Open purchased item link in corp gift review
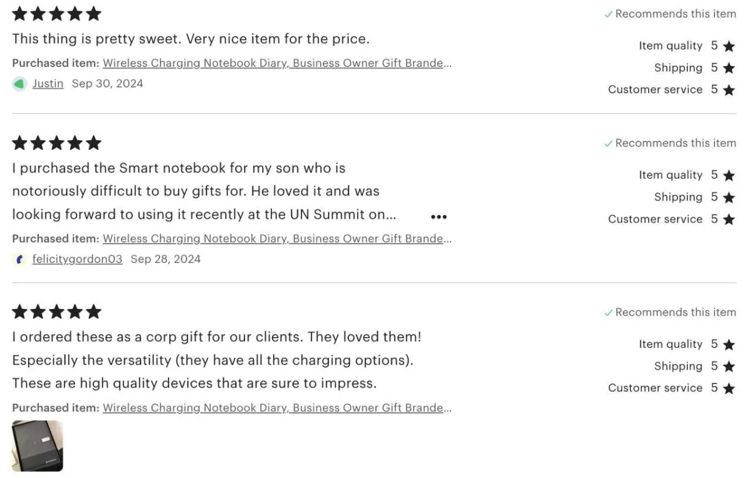Image resolution: width=752 pixels, height=478 pixels. [x=276, y=408]
